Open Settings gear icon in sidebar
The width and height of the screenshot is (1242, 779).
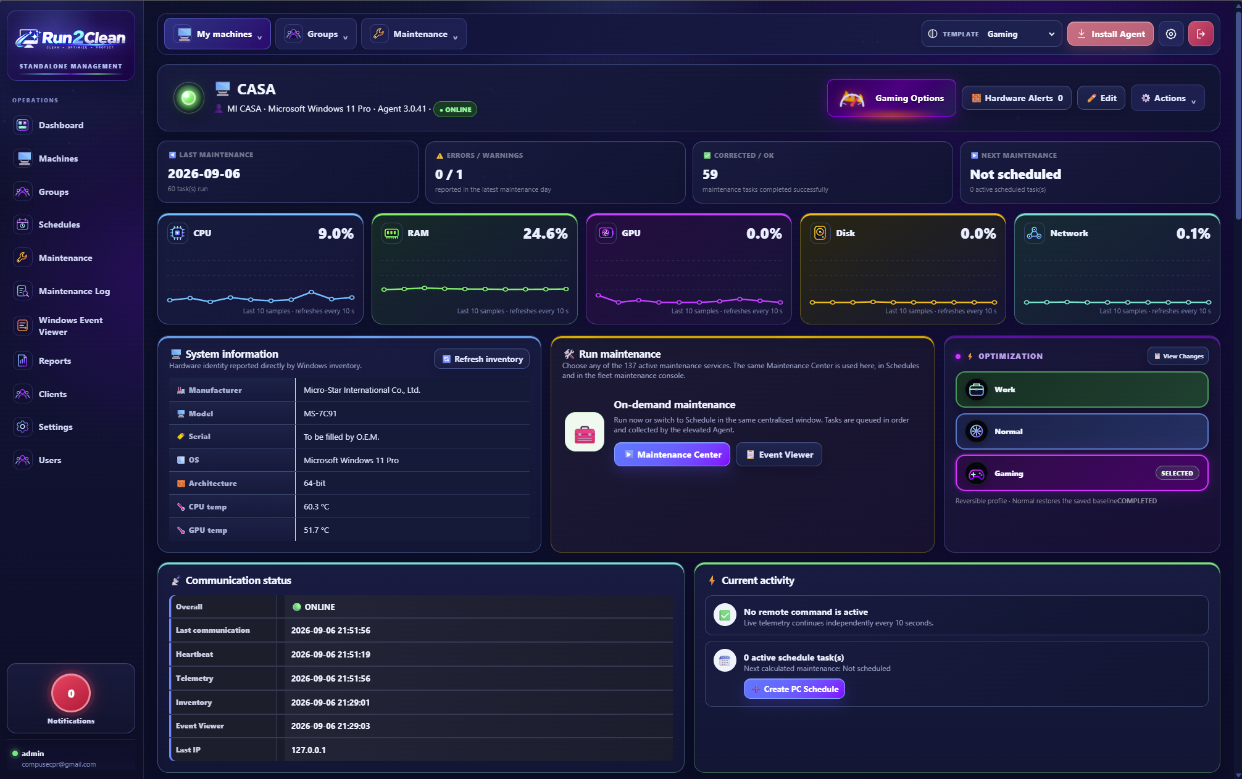point(23,427)
